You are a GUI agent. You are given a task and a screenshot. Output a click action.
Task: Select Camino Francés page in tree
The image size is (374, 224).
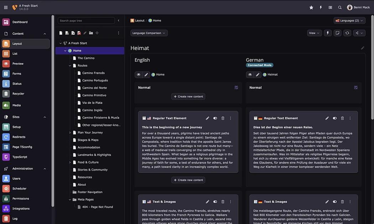click(x=93, y=73)
